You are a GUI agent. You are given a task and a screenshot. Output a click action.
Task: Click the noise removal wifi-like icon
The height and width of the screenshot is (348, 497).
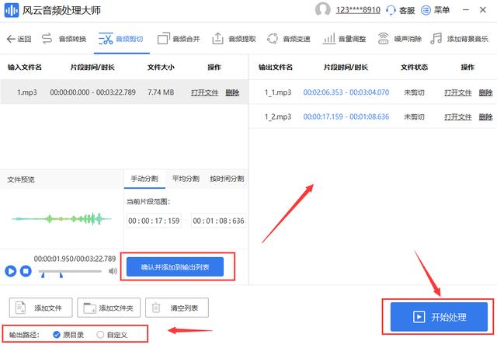pyautogui.click(x=383, y=39)
